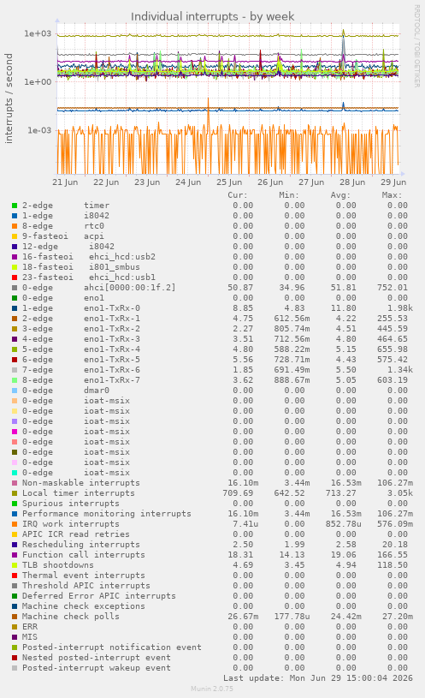Viewport: 425px width, 698px height.
Task: Click the red swatch beside Thermal event interrupts
Action: tap(15, 576)
